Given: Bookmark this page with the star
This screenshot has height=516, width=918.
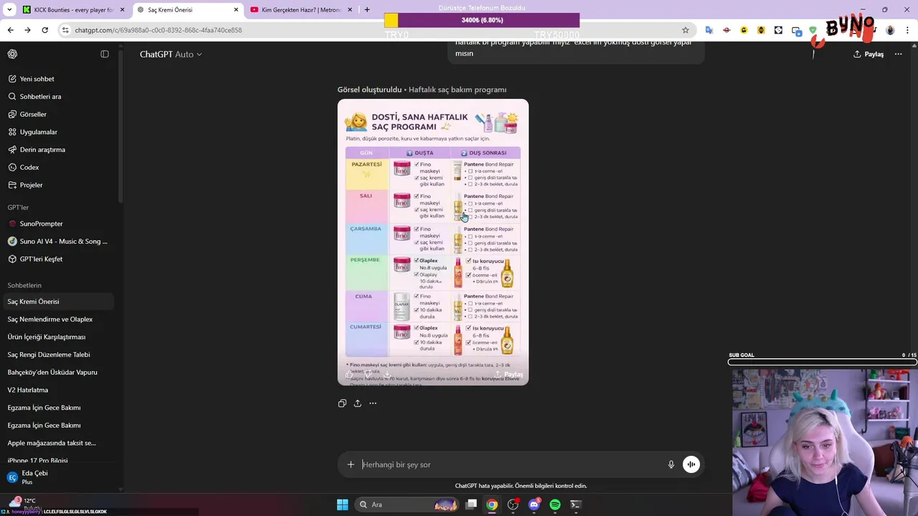Looking at the screenshot, I should (x=686, y=30).
